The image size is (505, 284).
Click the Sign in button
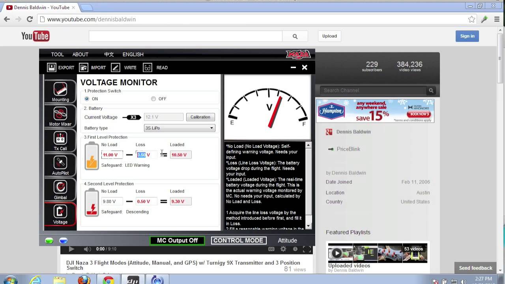467,36
